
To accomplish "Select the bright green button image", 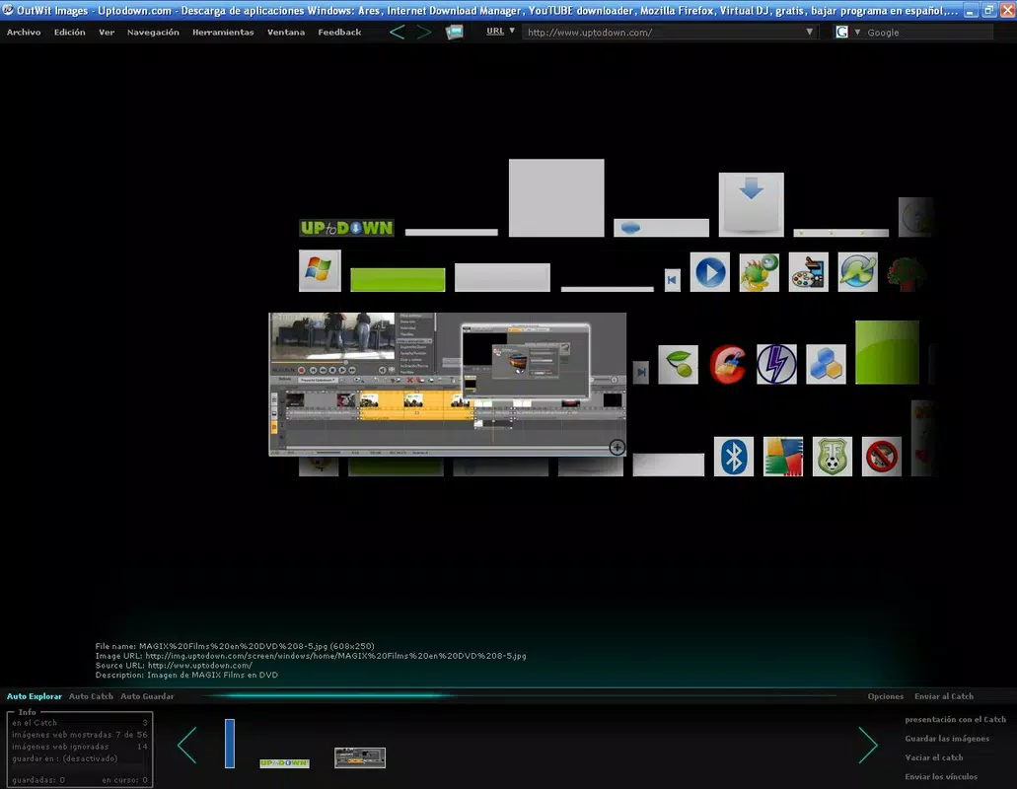I will (x=398, y=279).
